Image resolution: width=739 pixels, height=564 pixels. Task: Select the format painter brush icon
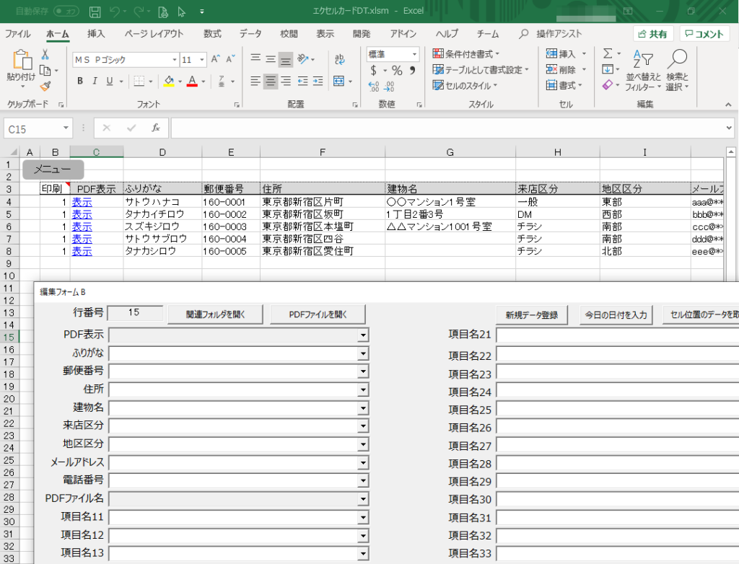pyautogui.click(x=45, y=86)
